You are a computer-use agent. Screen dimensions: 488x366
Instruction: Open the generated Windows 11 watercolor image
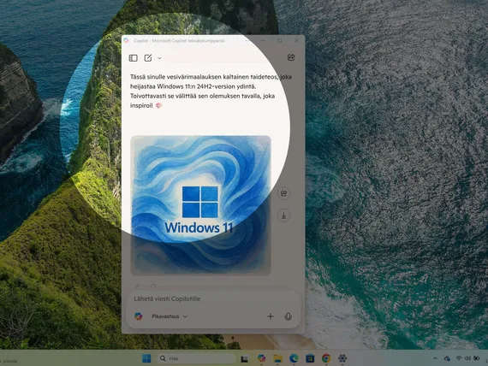coord(200,205)
